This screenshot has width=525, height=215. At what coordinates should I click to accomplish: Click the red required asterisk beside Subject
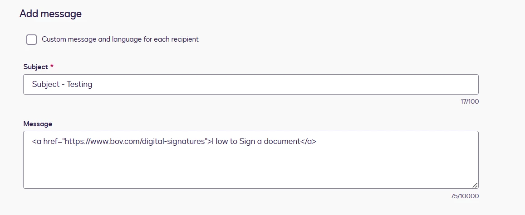tap(52, 67)
